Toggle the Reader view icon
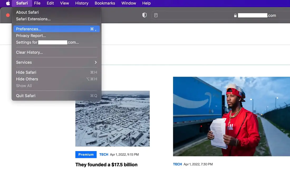Image resolution: width=290 pixels, height=169 pixels. 156,15
